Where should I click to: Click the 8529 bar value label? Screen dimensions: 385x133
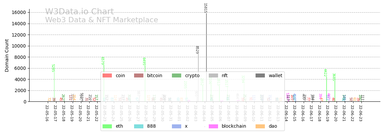pyautogui.click(x=197, y=50)
